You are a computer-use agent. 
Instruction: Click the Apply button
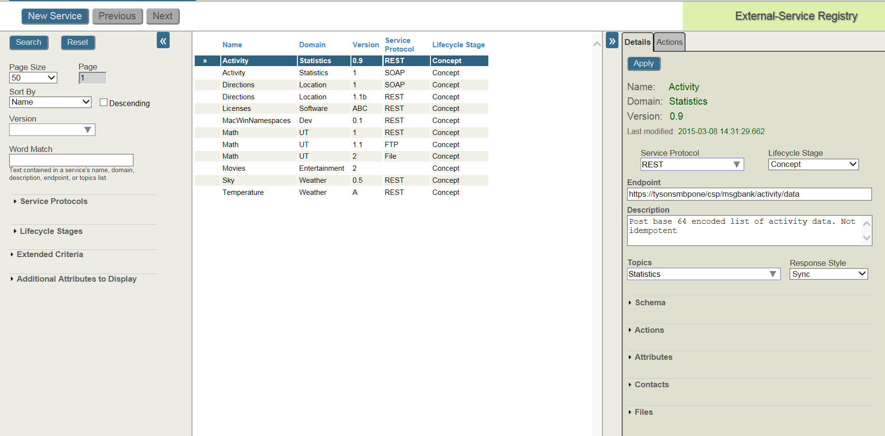pos(644,64)
